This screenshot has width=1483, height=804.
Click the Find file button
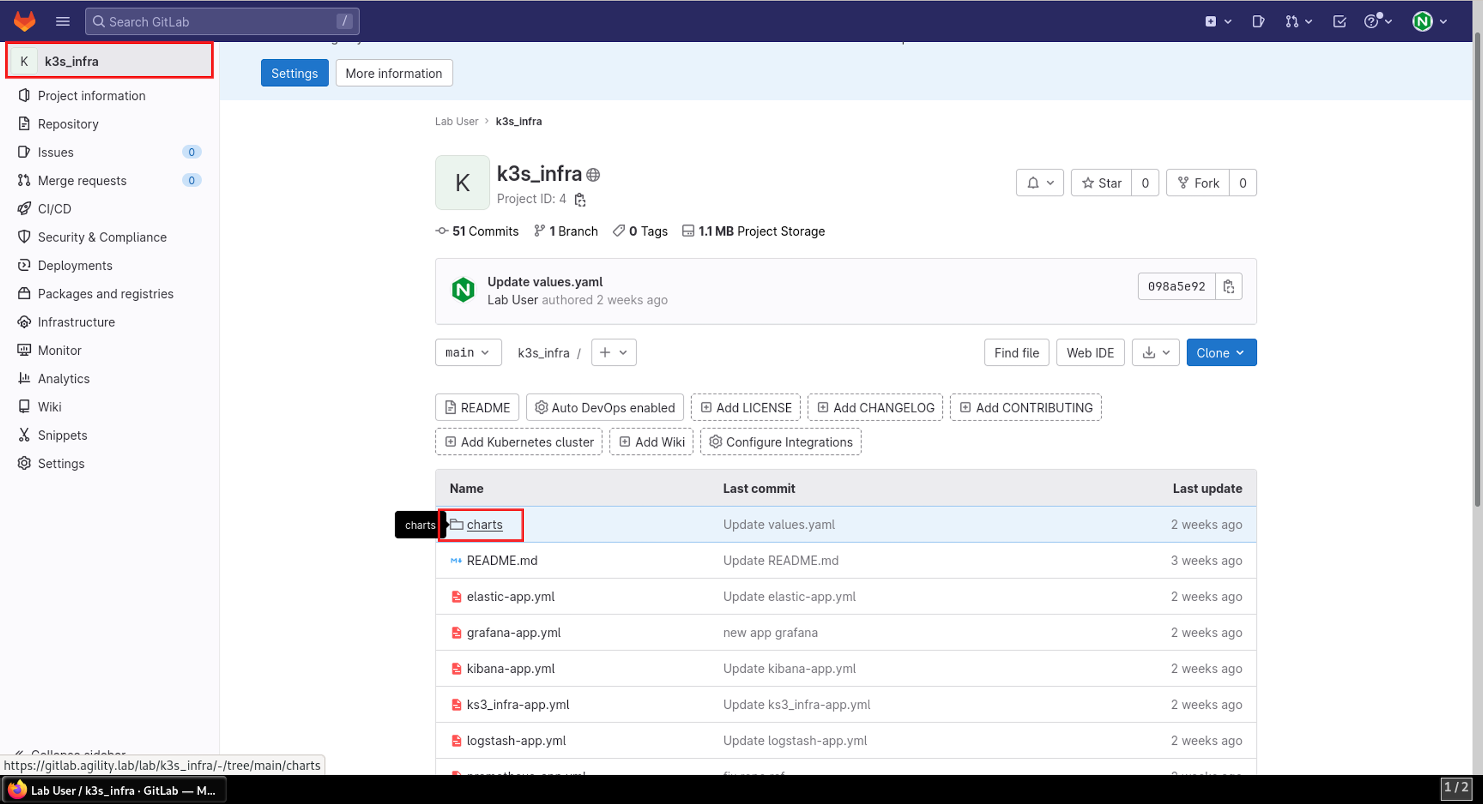click(x=1016, y=352)
